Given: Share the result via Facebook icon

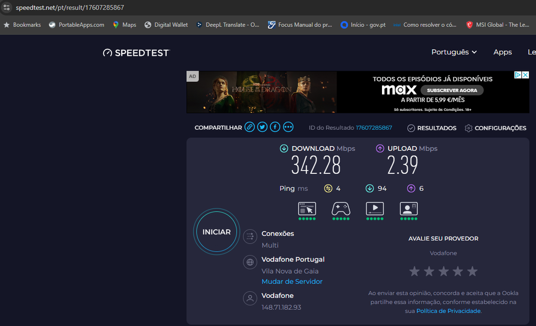Looking at the screenshot, I should [275, 127].
